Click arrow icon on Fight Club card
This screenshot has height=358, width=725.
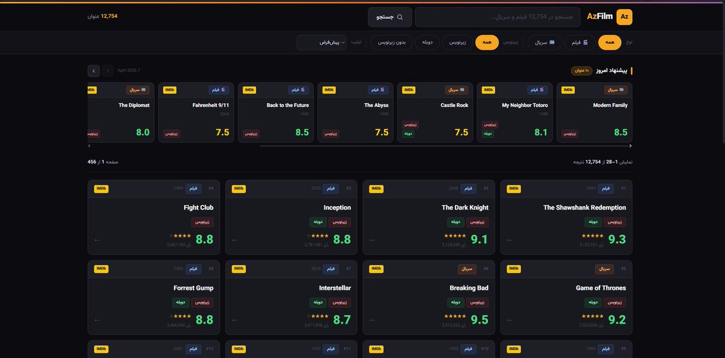[x=98, y=240]
